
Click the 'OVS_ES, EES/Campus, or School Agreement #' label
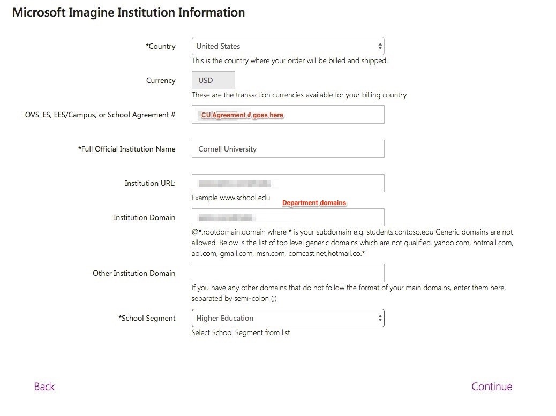(x=100, y=115)
